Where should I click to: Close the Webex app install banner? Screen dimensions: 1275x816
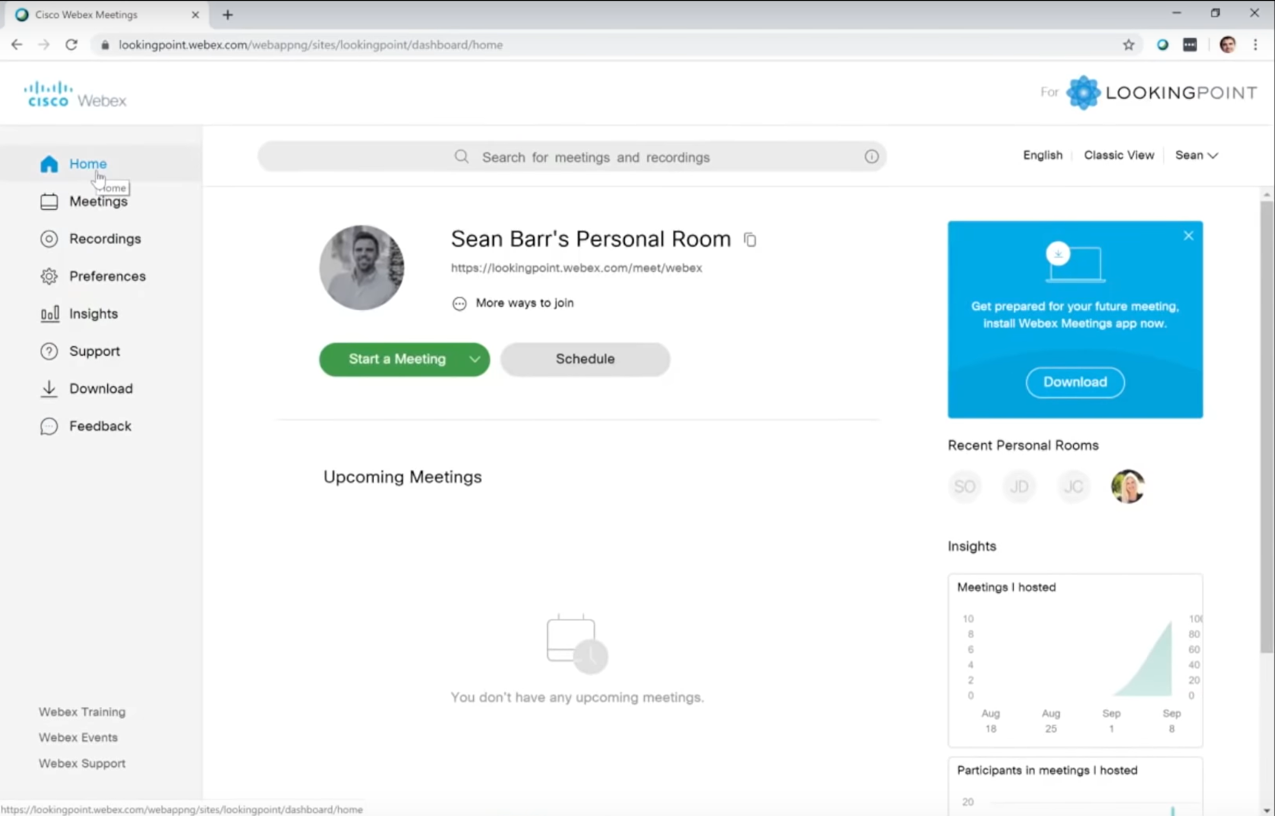point(1188,235)
